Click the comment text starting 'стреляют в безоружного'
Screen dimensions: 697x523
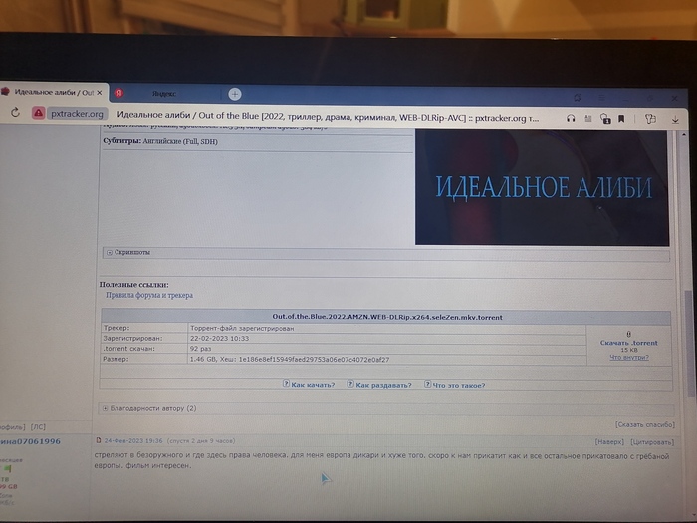tap(381, 460)
